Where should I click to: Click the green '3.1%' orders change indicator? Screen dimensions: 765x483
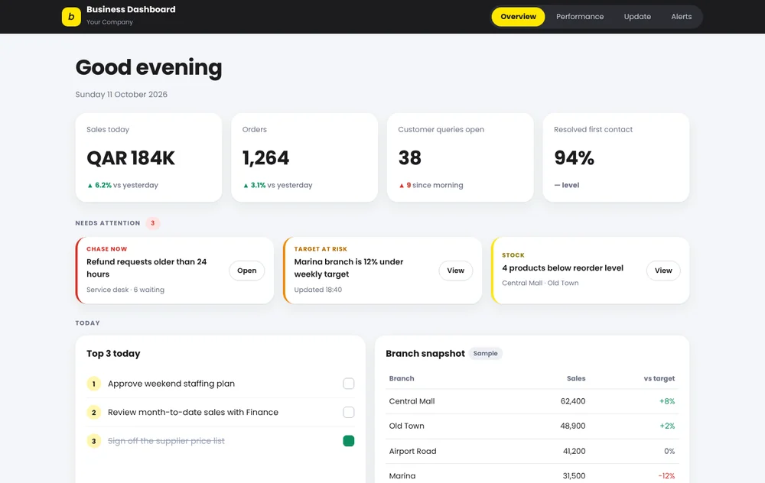click(x=255, y=185)
